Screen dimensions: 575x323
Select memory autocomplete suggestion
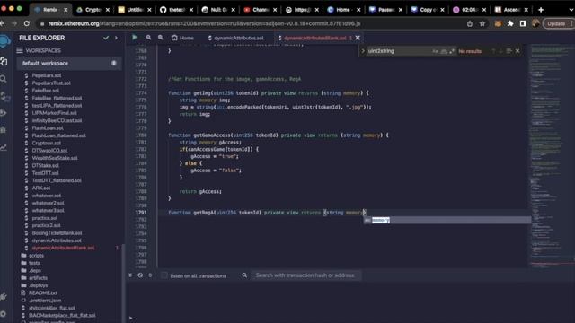447,220
